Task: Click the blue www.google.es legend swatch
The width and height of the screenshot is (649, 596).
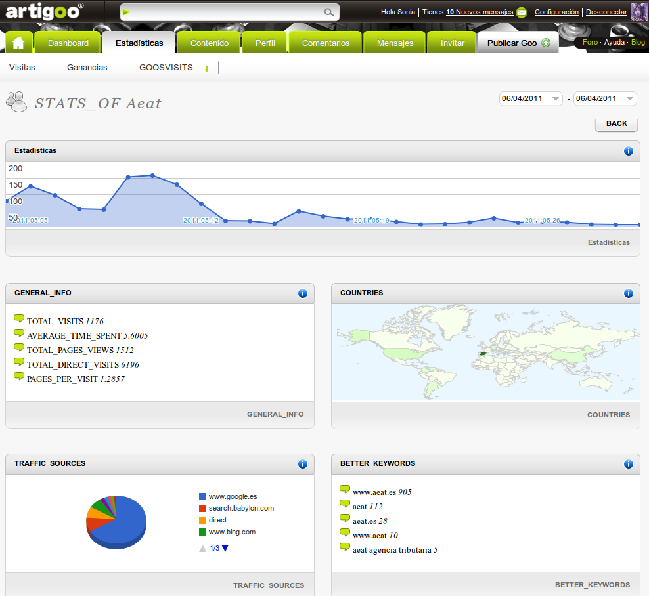Action: click(x=202, y=497)
